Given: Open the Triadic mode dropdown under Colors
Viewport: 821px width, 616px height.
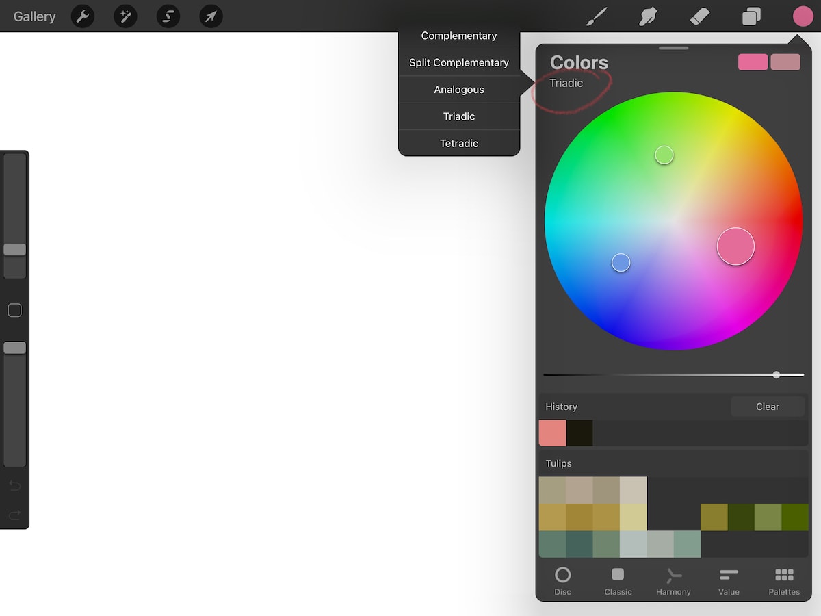Looking at the screenshot, I should click(566, 83).
